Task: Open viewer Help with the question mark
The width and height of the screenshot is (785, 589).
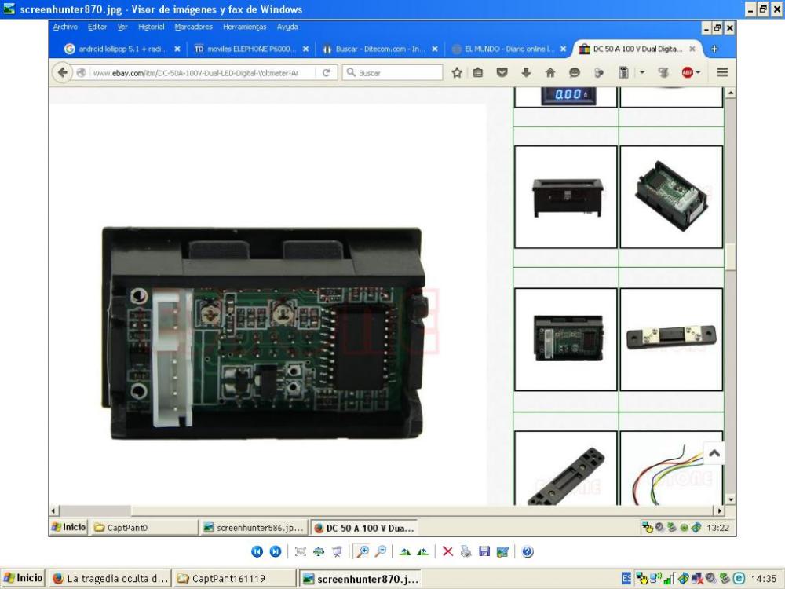Action: point(528,551)
